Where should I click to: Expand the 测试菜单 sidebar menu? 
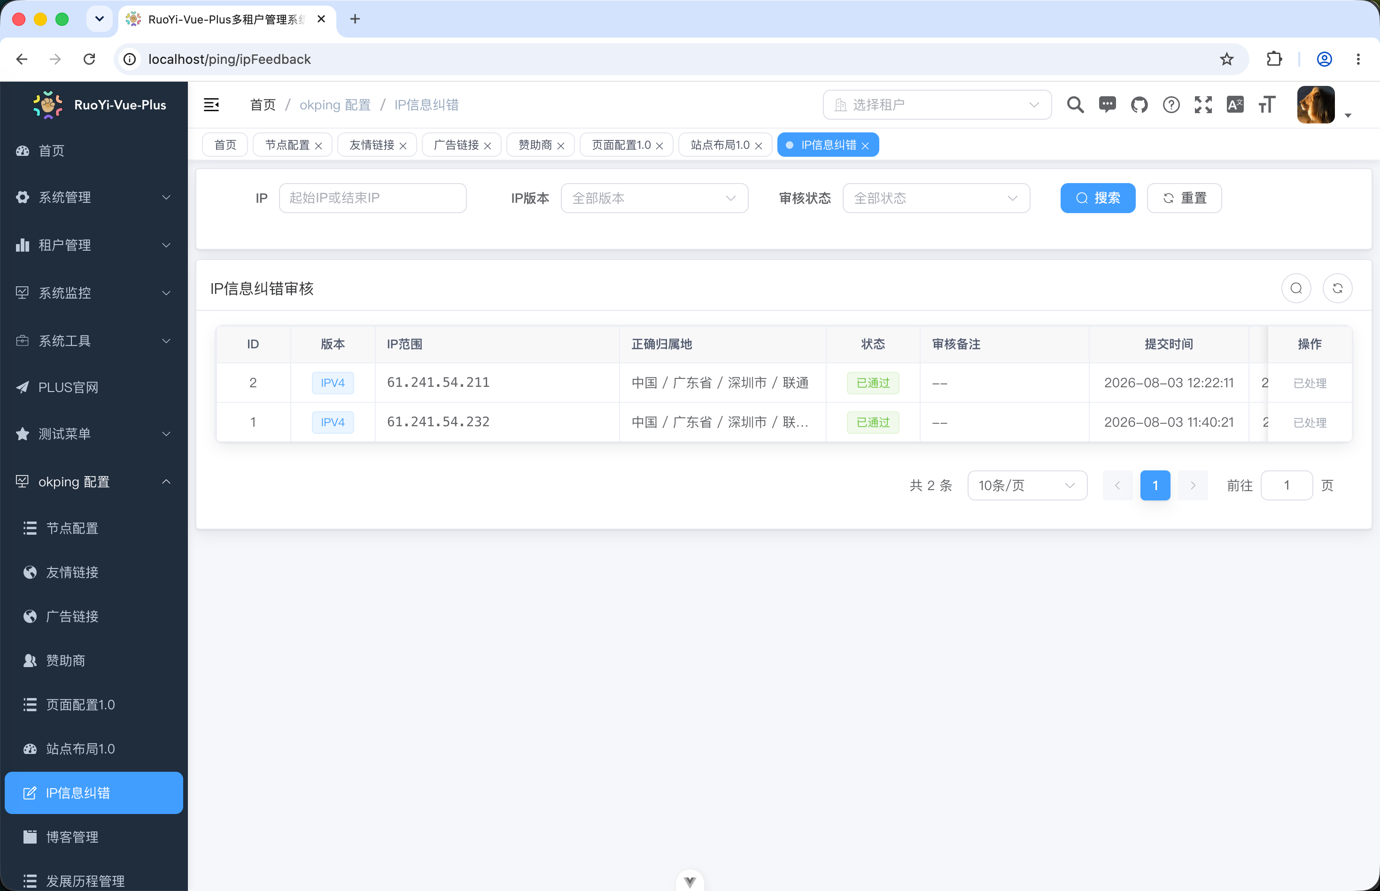coord(94,434)
